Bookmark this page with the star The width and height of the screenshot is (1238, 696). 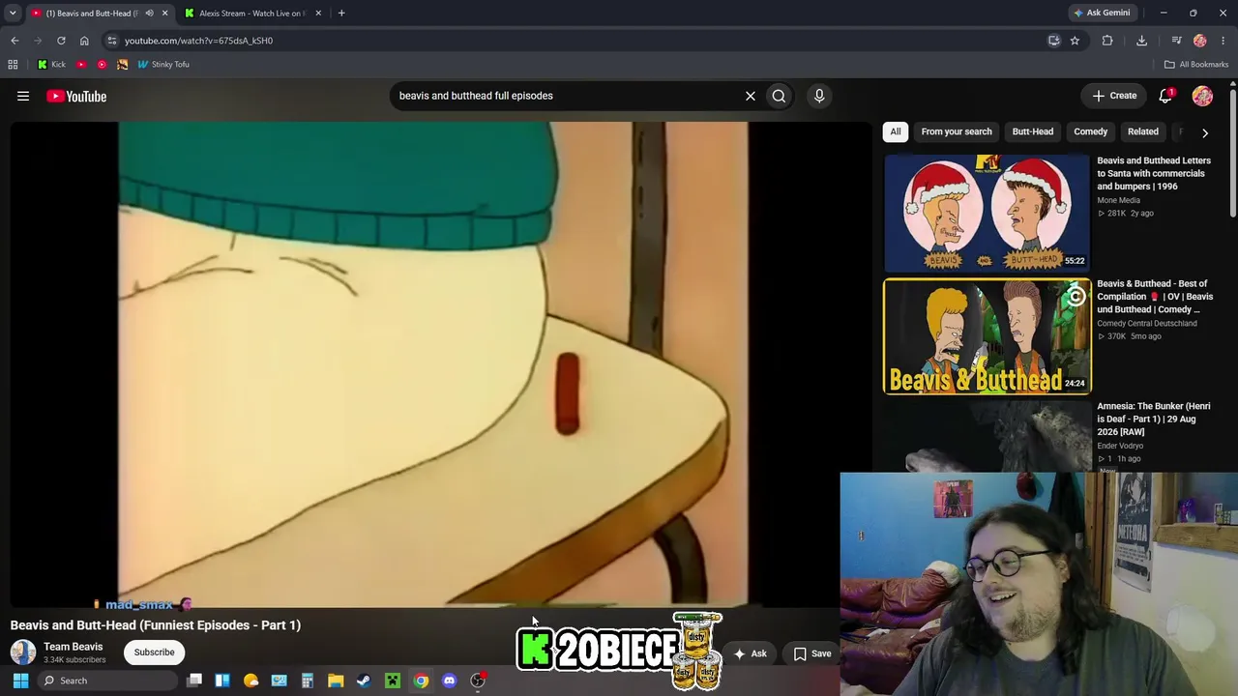tap(1075, 41)
